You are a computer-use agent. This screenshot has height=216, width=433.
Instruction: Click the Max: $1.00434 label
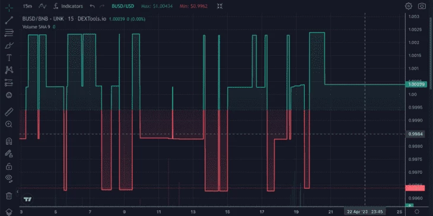tap(157, 6)
